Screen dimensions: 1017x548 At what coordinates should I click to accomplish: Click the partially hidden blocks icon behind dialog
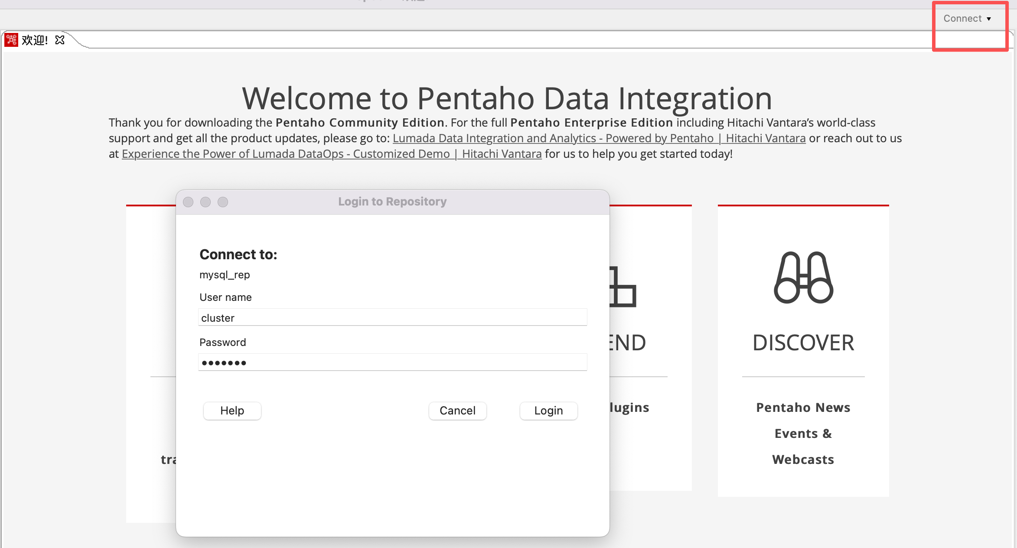[x=623, y=287]
